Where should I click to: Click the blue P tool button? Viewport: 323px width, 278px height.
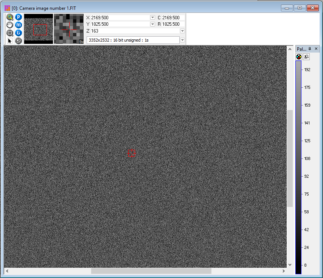pyautogui.click(x=18, y=17)
